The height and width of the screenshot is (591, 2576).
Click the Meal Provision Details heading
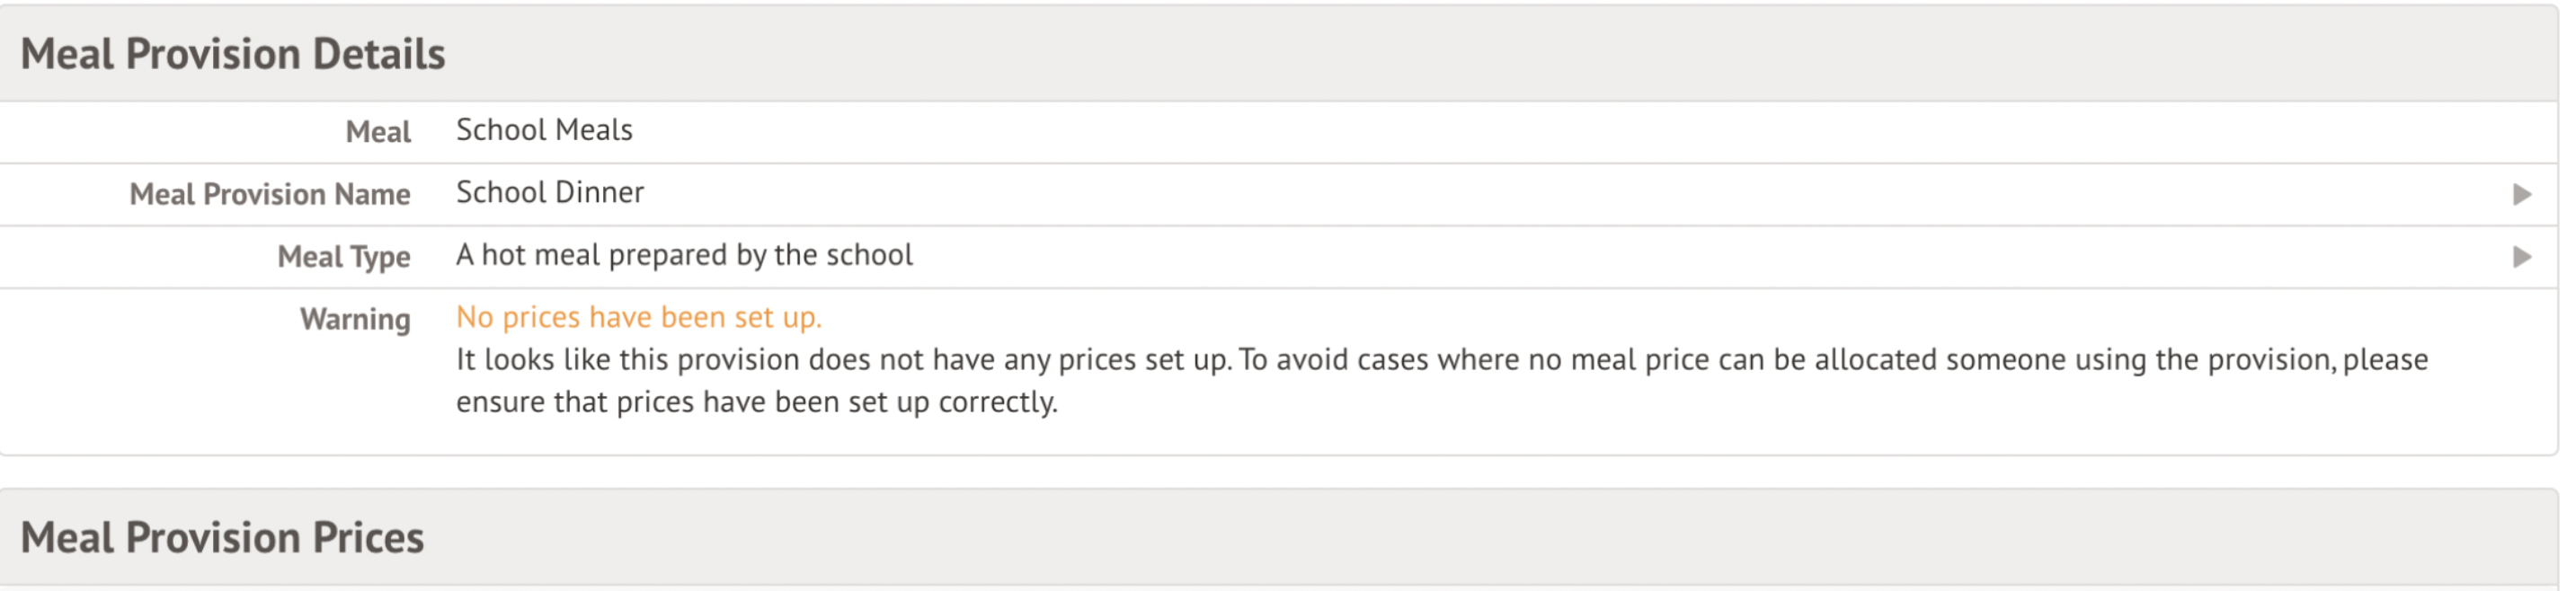click(x=232, y=54)
